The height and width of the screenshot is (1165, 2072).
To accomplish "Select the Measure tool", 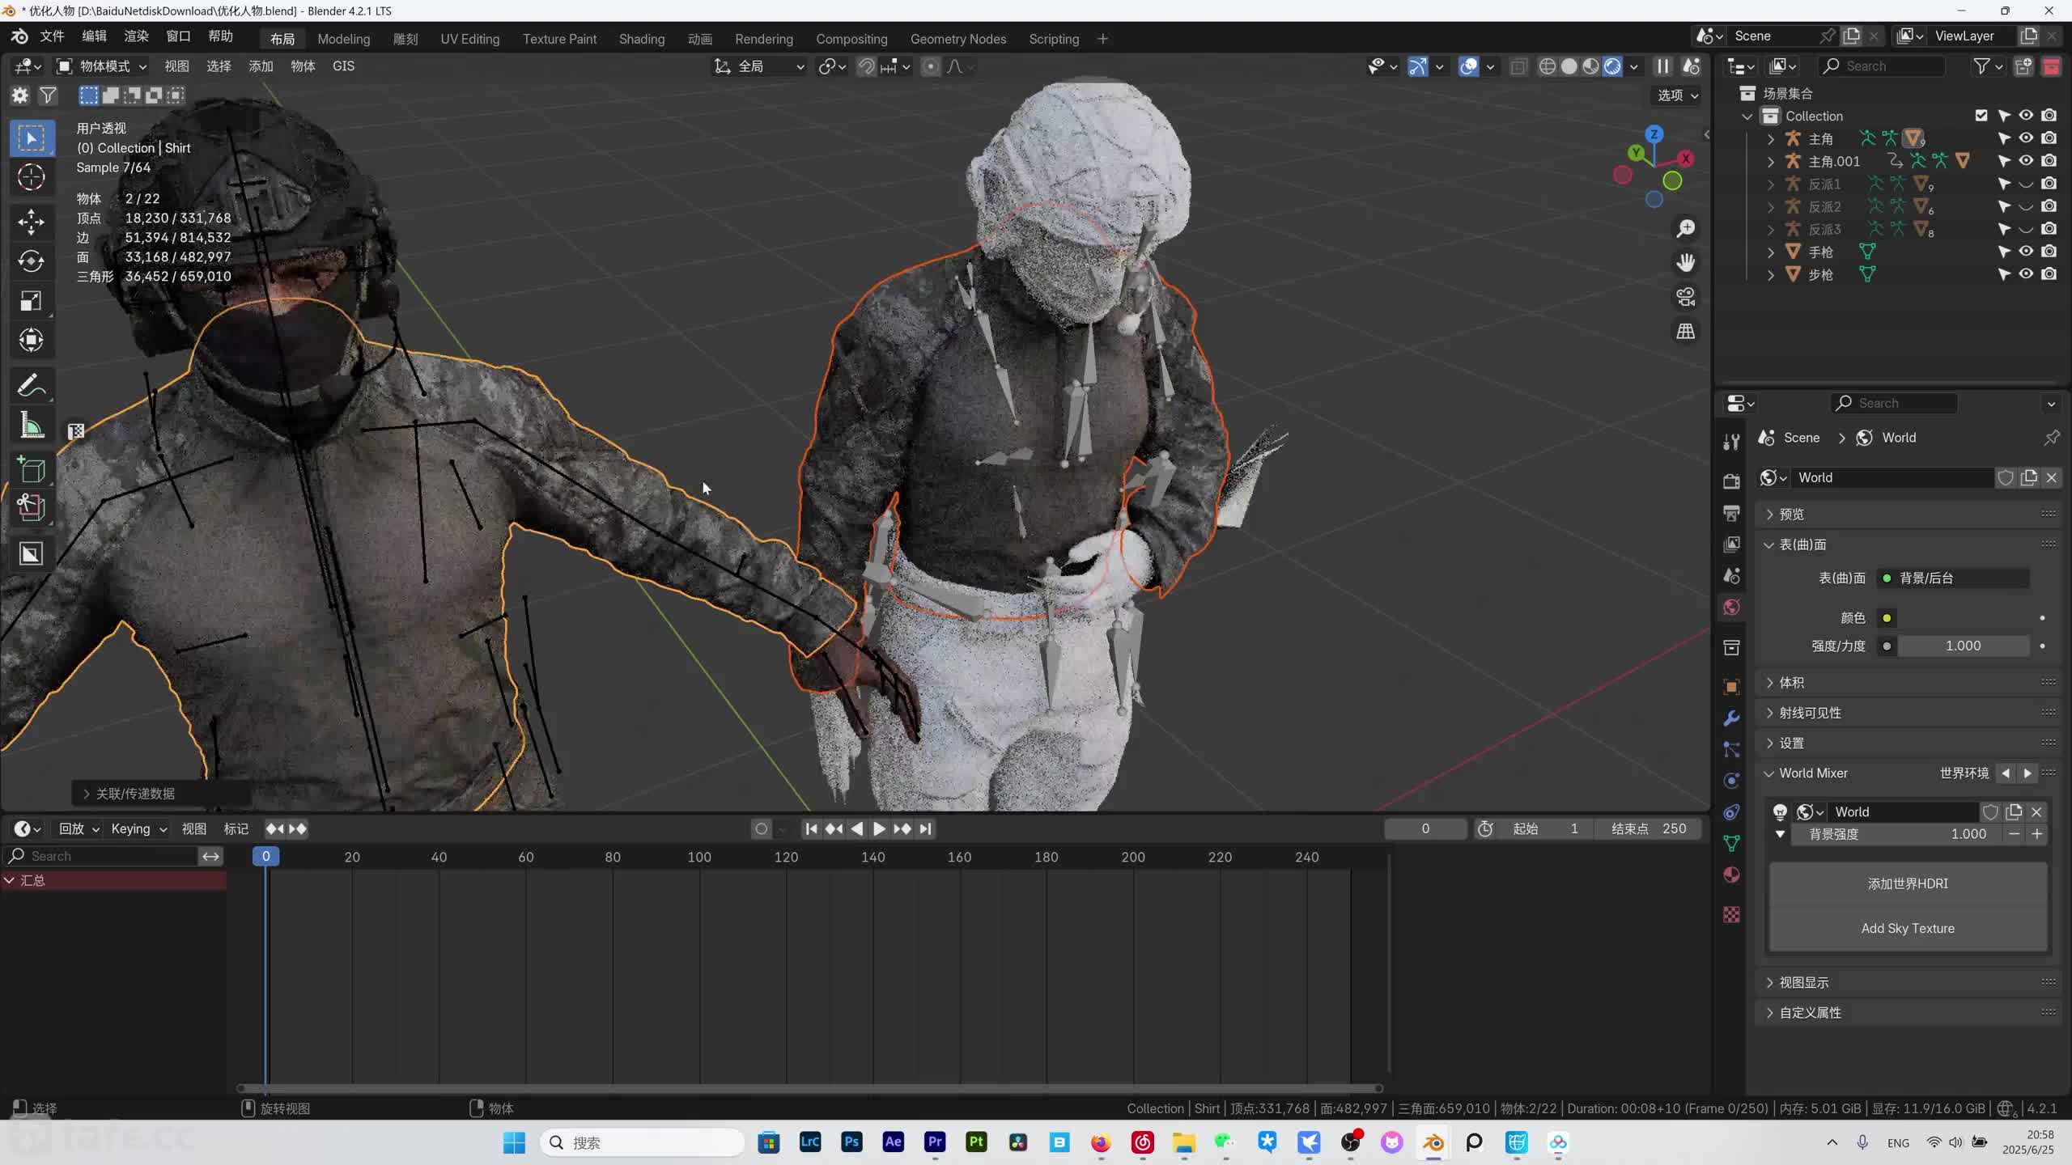I will point(31,426).
